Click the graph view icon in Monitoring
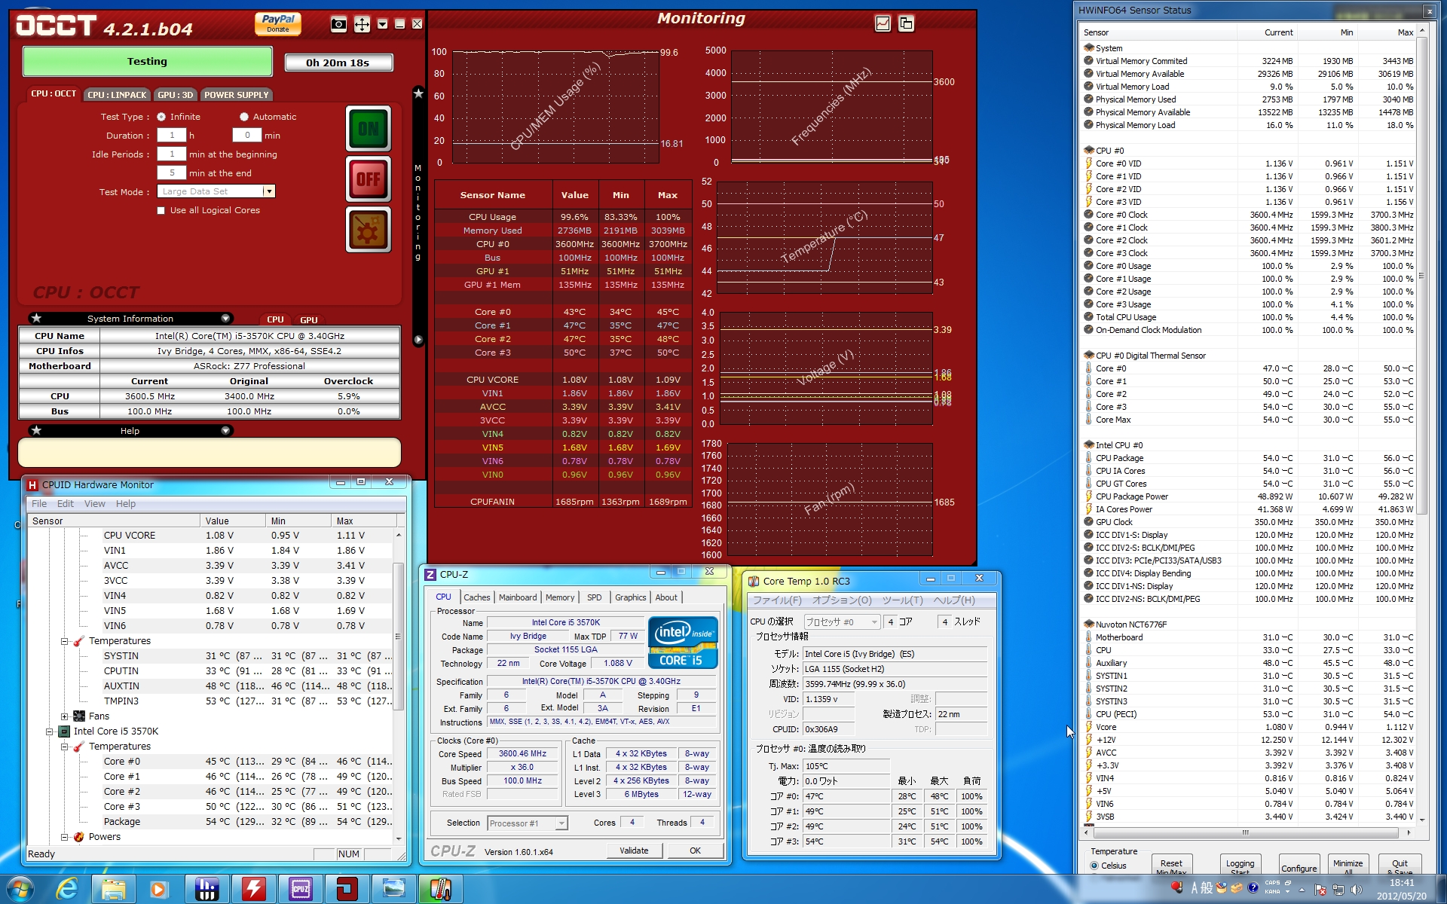The width and height of the screenshot is (1447, 904). coord(883,23)
